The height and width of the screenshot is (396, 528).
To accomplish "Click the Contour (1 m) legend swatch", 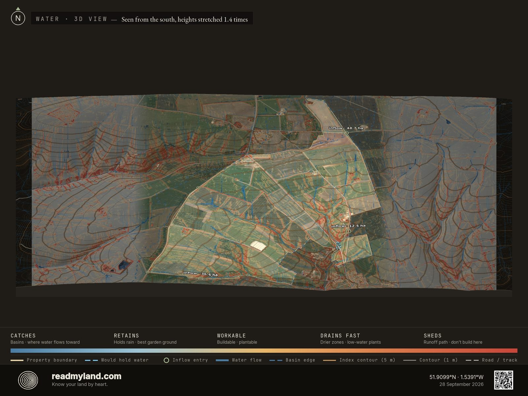I will [x=410, y=360].
